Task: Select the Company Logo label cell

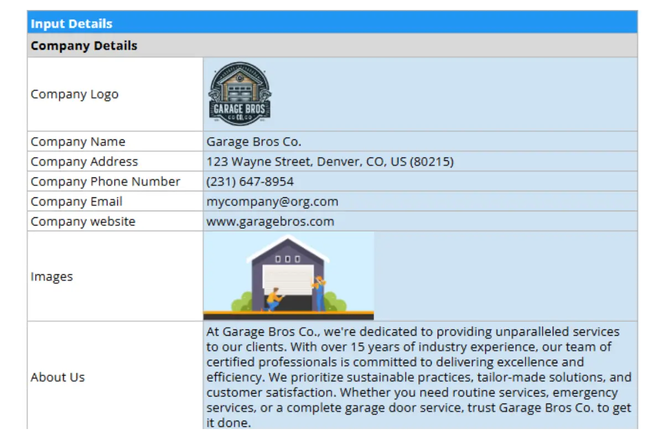Action: [75, 95]
